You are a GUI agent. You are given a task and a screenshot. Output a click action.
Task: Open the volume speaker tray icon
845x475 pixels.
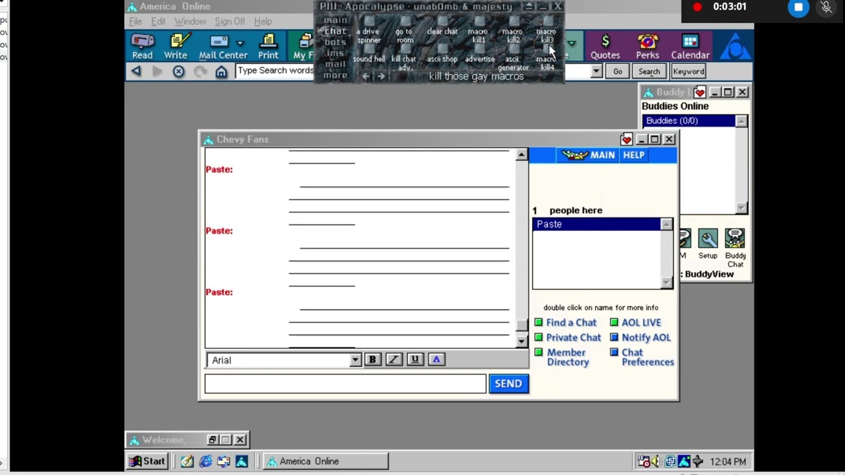[654, 461]
